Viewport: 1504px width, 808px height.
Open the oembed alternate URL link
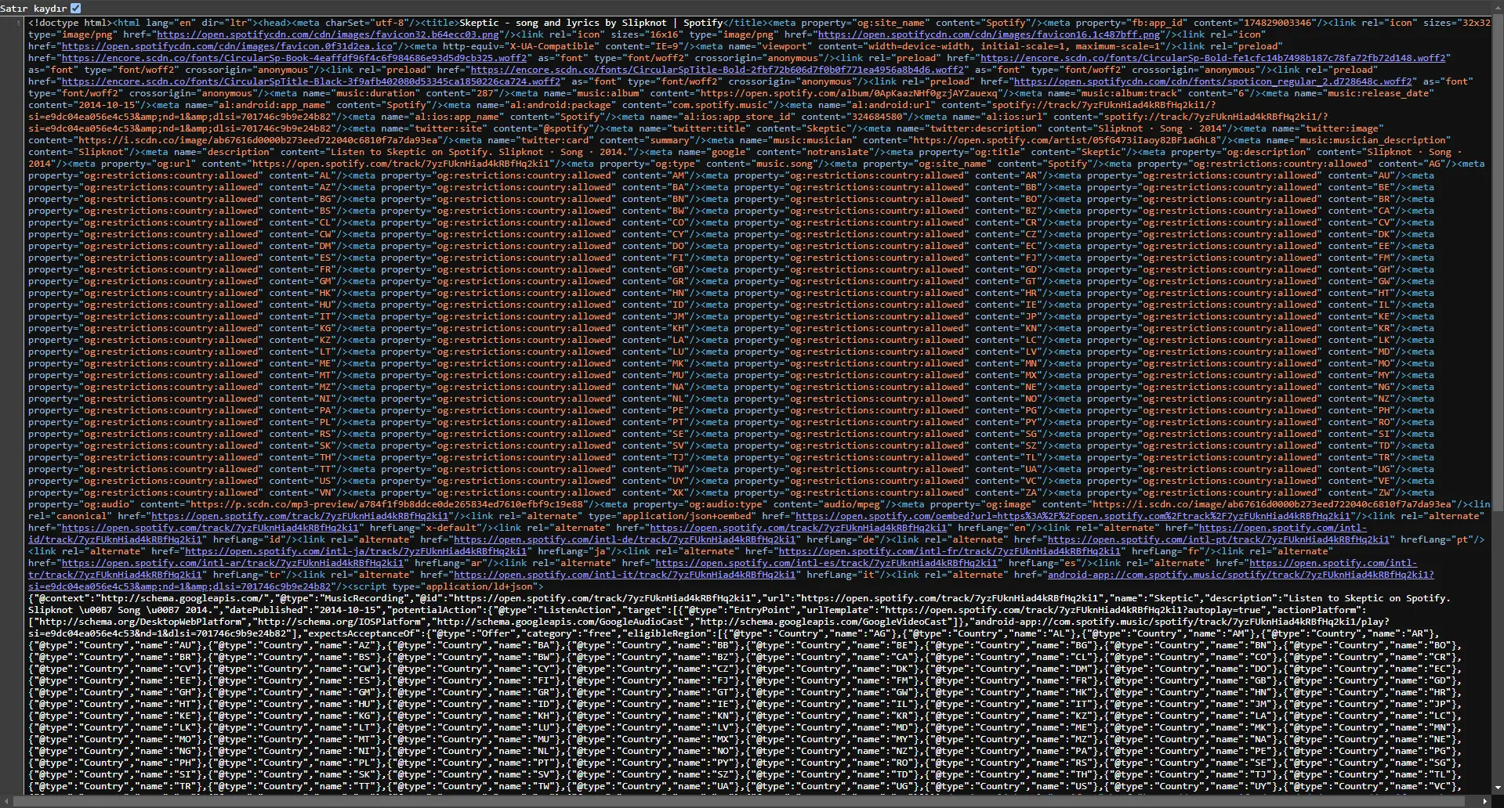click(1073, 516)
